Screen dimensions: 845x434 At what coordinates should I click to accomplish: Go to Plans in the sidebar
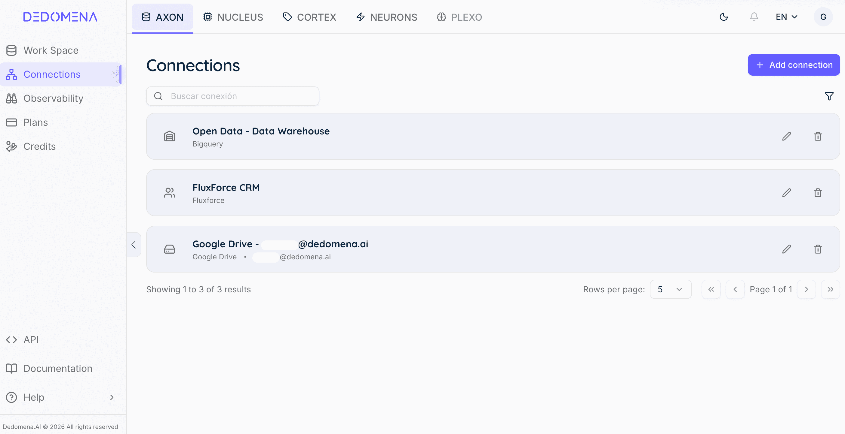coord(61,122)
